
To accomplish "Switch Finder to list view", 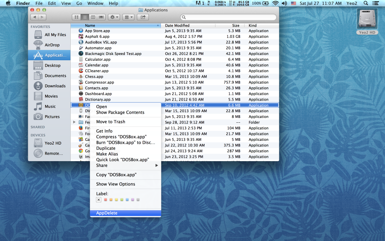I will pos(85,17).
